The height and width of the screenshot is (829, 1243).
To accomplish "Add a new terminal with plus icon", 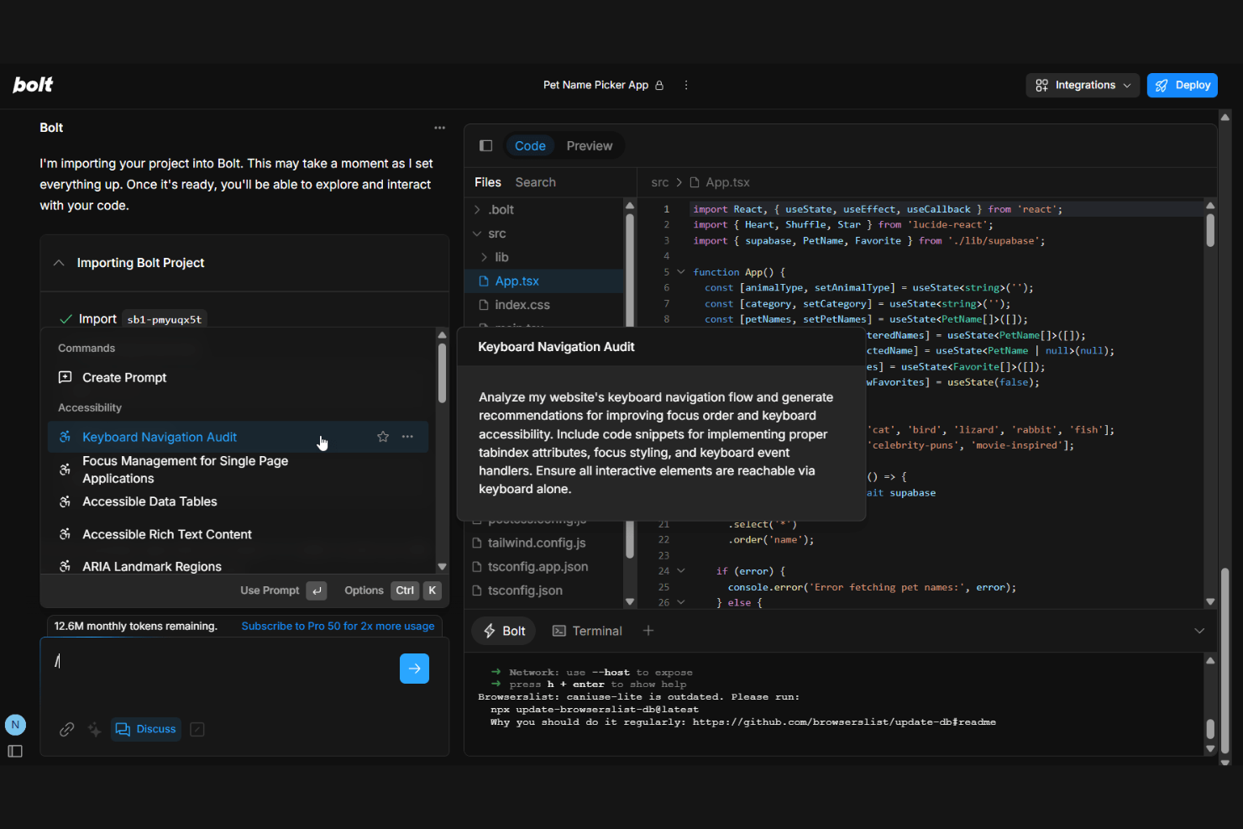I will coord(648,631).
